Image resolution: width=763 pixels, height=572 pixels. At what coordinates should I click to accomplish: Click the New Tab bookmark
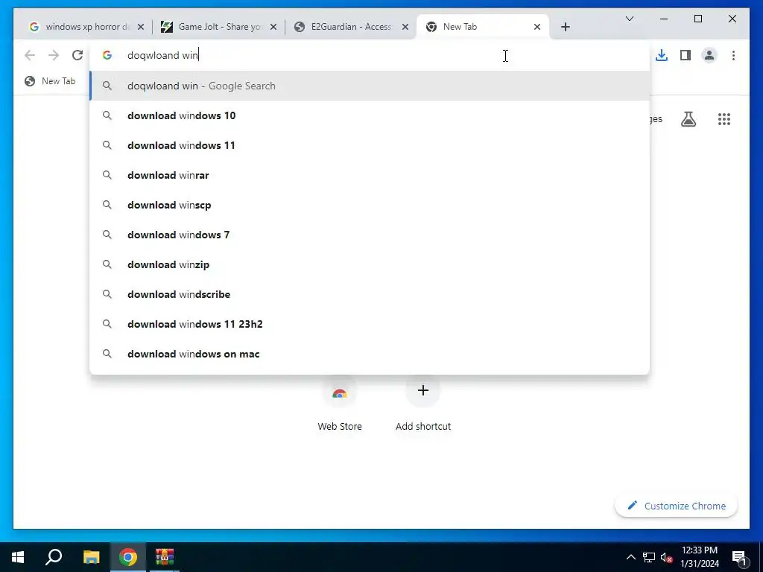(50, 81)
